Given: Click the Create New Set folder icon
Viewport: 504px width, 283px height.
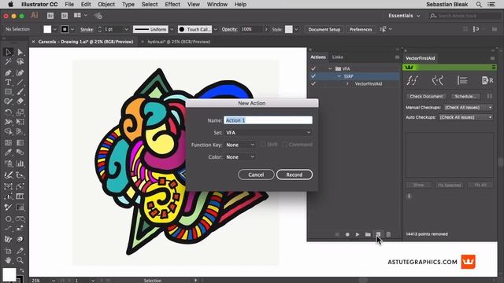Looking at the screenshot, I should coord(368,234).
